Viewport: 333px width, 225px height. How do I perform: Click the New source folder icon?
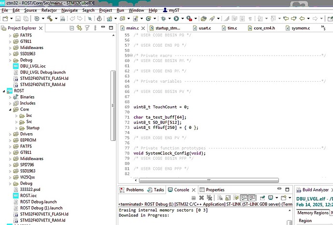click(x=123, y=19)
